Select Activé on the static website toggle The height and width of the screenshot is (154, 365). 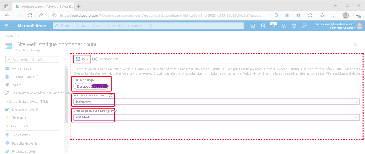pyautogui.click(x=100, y=86)
